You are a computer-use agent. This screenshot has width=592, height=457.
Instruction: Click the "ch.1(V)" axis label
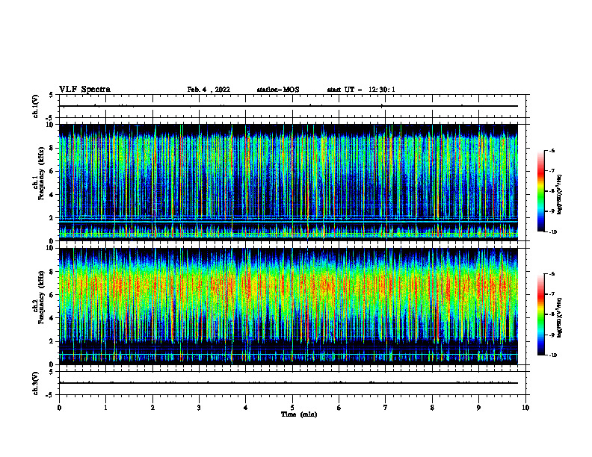click(x=35, y=106)
